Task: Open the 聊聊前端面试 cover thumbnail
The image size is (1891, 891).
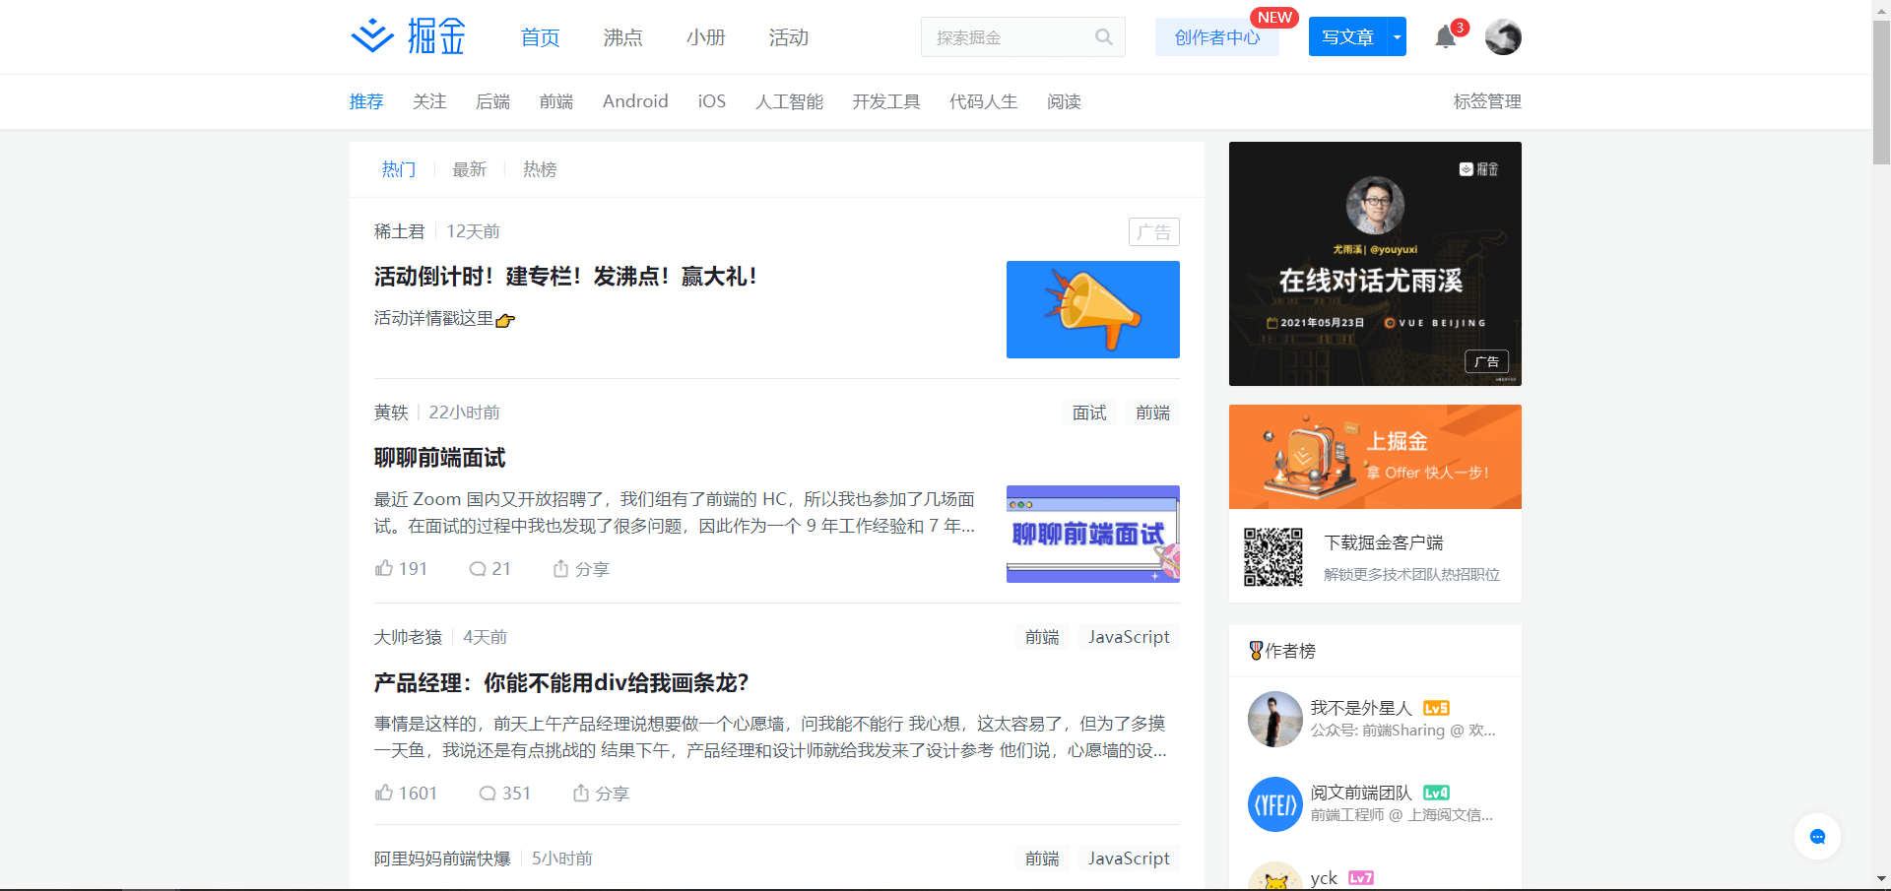Action: click(1093, 534)
